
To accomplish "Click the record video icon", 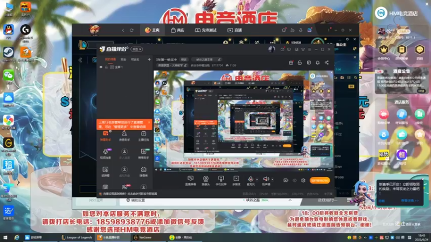I will click(x=286, y=180).
